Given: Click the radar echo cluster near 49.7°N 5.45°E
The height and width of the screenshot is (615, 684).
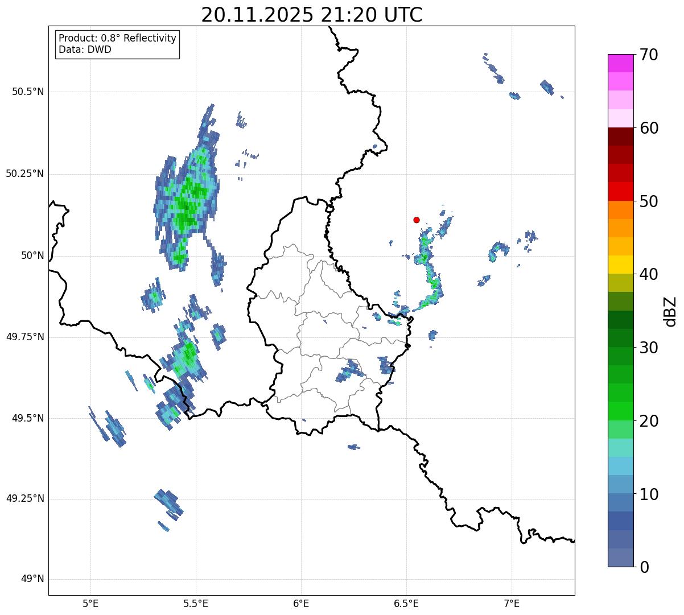Looking at the screenshot, I should tap(185, 357).
